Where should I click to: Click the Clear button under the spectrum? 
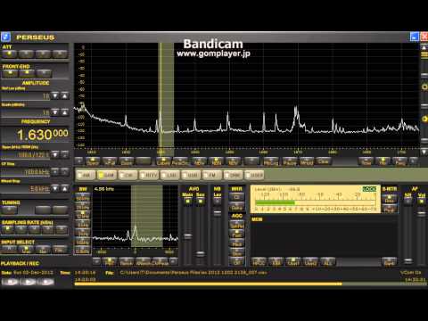(324, 161)
